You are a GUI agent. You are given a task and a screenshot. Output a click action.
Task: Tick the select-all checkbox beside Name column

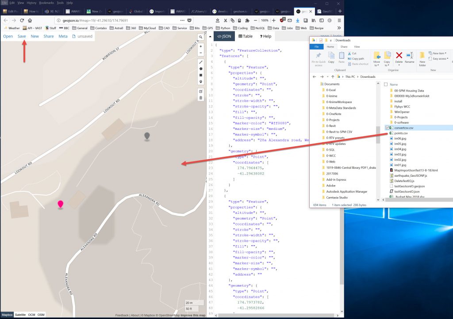(x=386, y=84)
